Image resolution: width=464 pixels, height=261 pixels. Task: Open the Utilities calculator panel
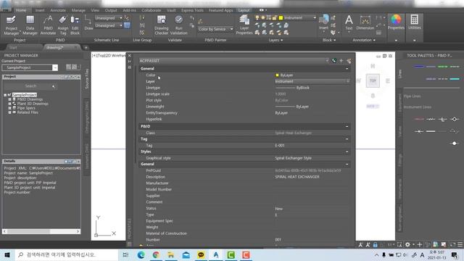click(x=414, y=22)
